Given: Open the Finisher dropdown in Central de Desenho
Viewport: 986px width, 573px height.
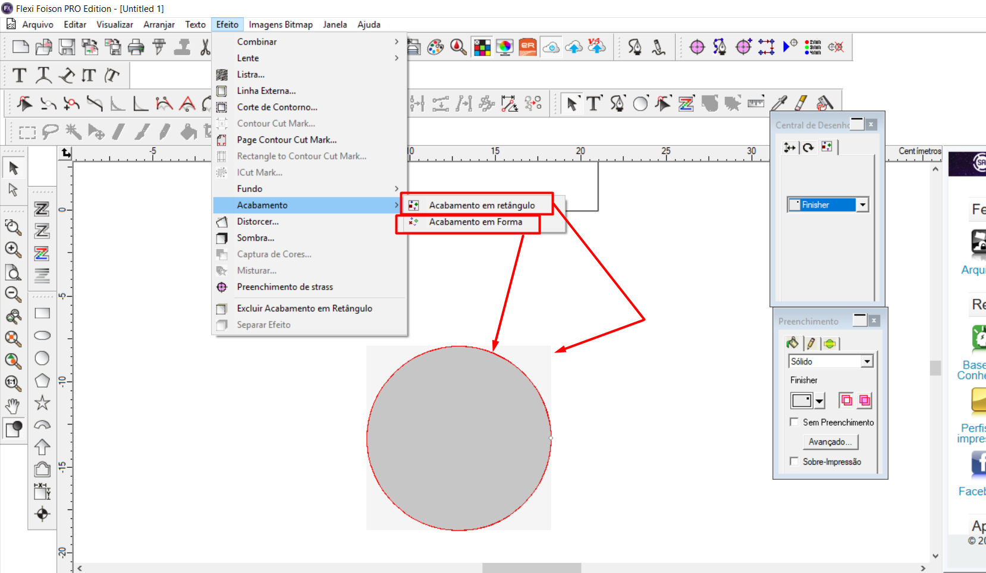Looking at the screenshot, I should coord(862,204).
